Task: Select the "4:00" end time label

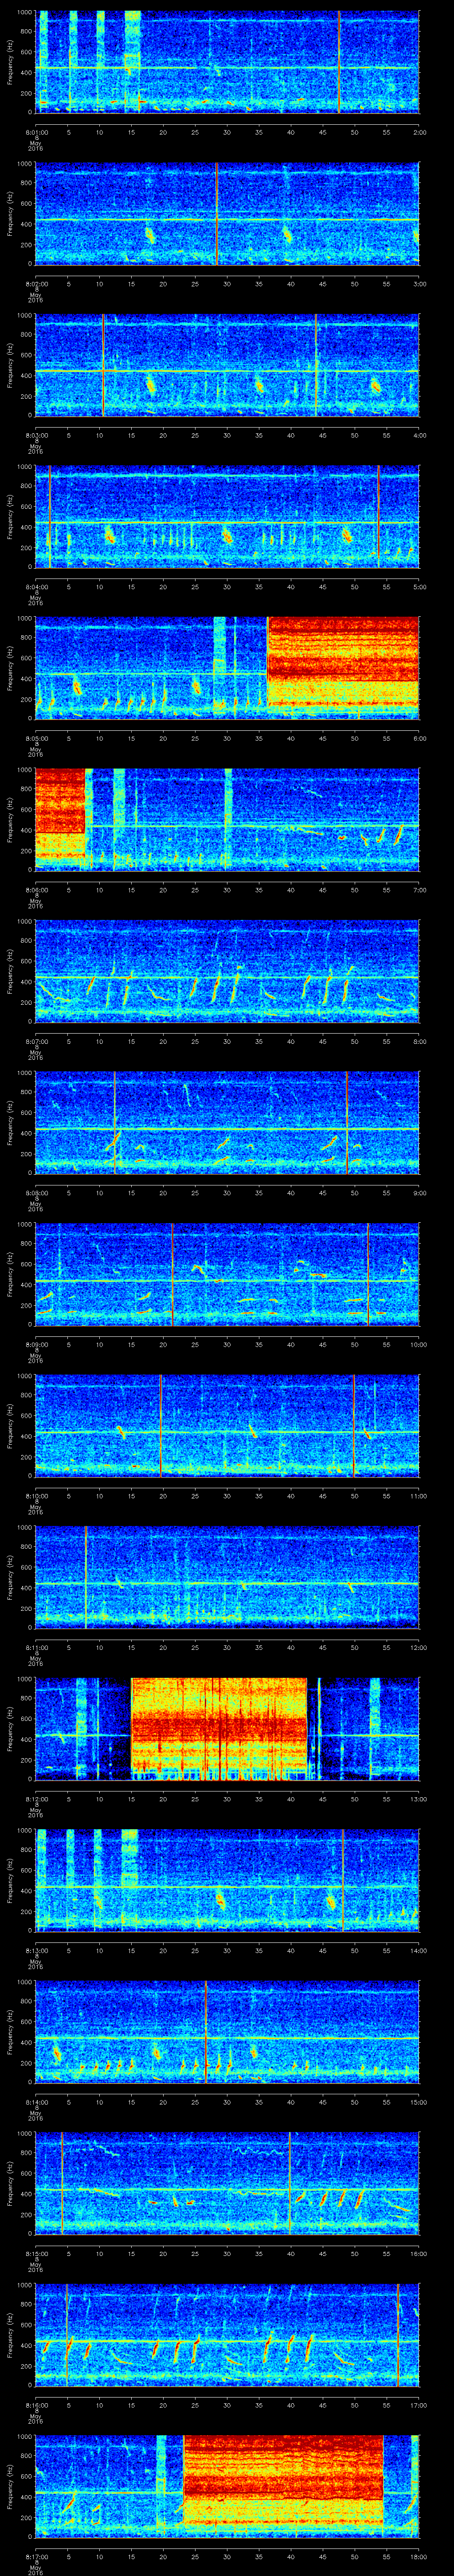Action: click(419, 435)
